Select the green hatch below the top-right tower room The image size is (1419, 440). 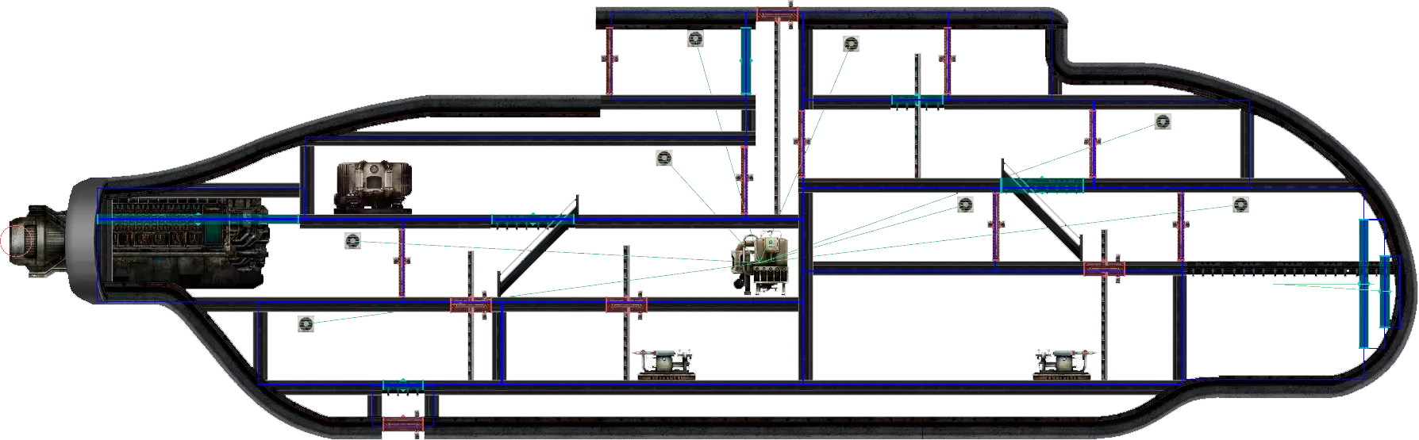(x=917, y=101)
